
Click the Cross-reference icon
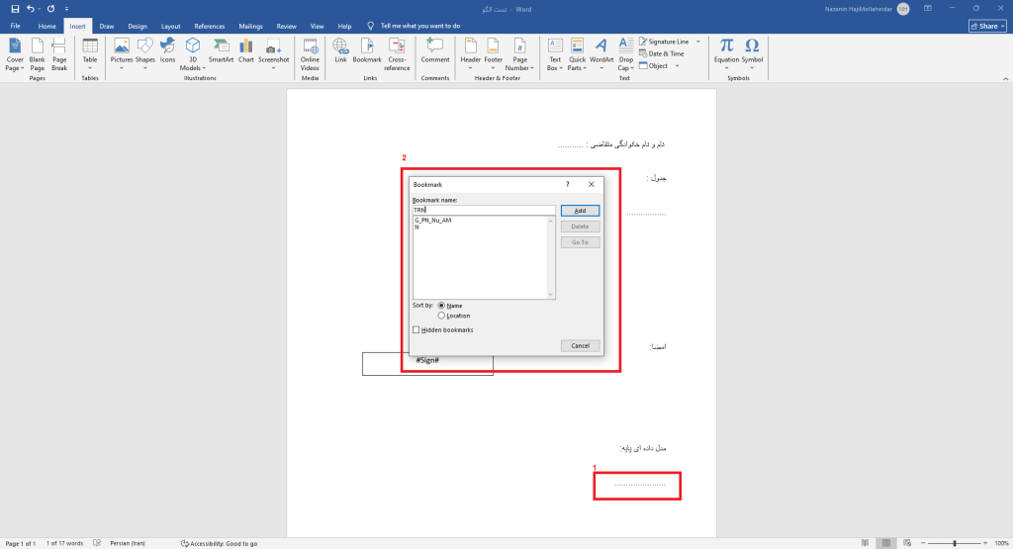click(397, 49)
